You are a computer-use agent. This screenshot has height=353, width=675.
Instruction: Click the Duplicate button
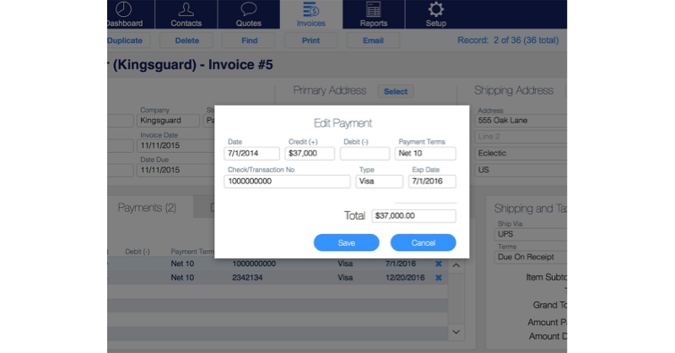[128, 41]
